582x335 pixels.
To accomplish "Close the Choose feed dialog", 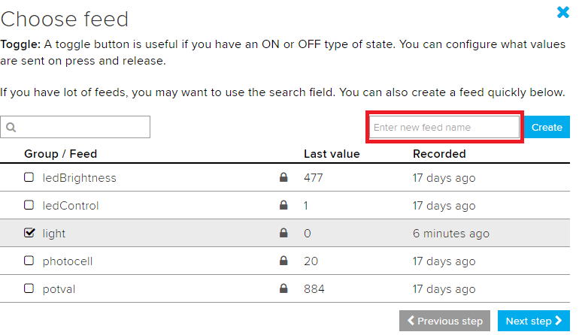I will [x=562, y=12].
